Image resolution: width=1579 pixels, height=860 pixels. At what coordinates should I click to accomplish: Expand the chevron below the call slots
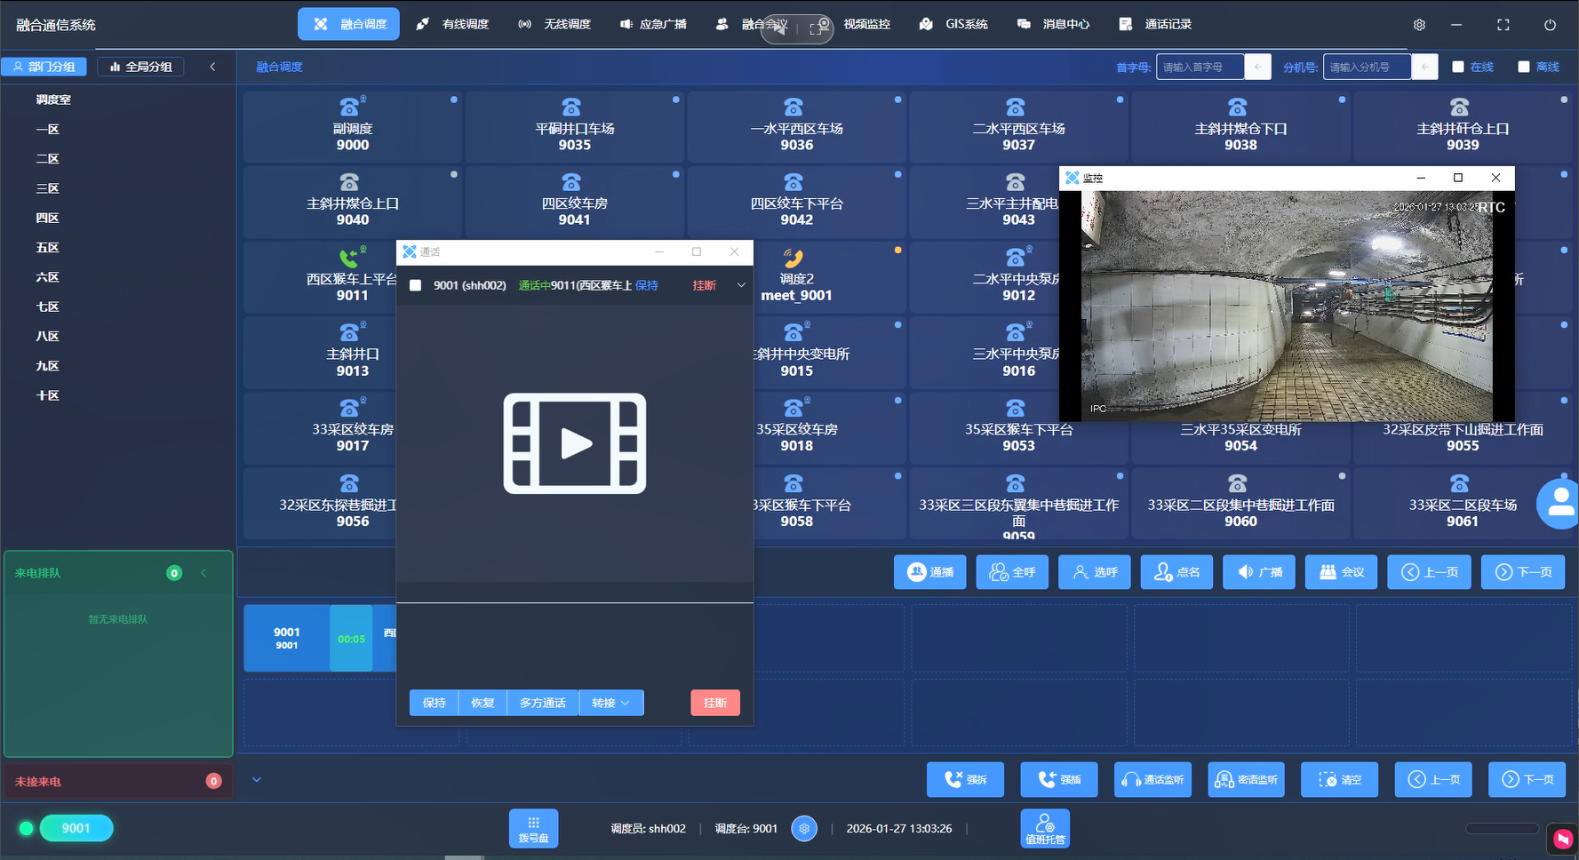257,779
